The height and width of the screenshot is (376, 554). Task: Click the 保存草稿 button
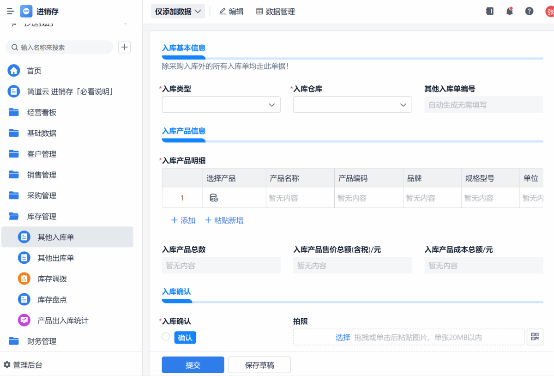point(259,365)
